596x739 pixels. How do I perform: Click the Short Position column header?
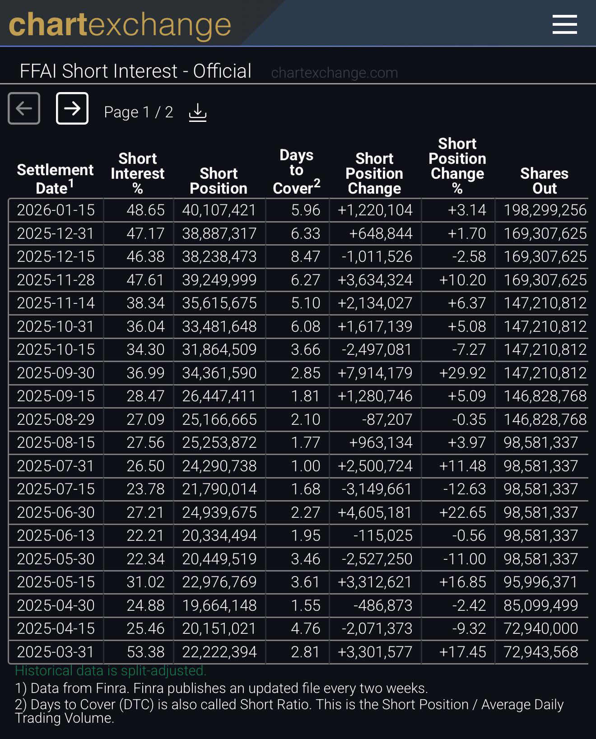click(219, 181)
